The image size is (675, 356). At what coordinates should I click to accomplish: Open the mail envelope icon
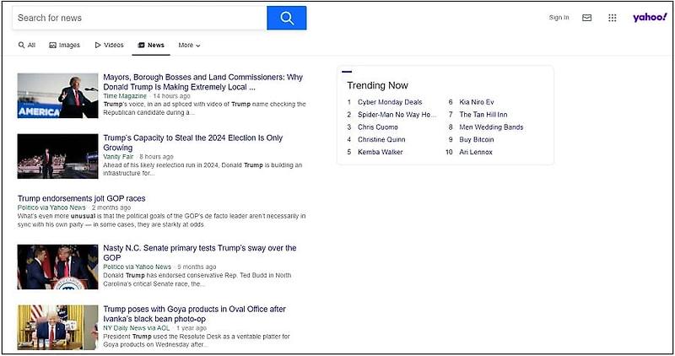tap(586, 18)
